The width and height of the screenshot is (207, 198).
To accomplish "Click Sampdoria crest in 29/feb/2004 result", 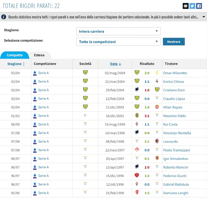I will 137,89.
